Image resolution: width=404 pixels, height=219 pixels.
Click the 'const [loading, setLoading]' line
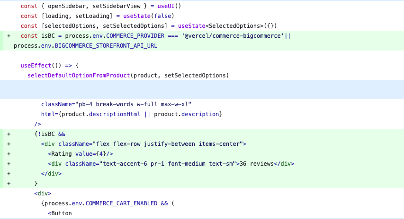pyautogui.click(x=98, y=16)
